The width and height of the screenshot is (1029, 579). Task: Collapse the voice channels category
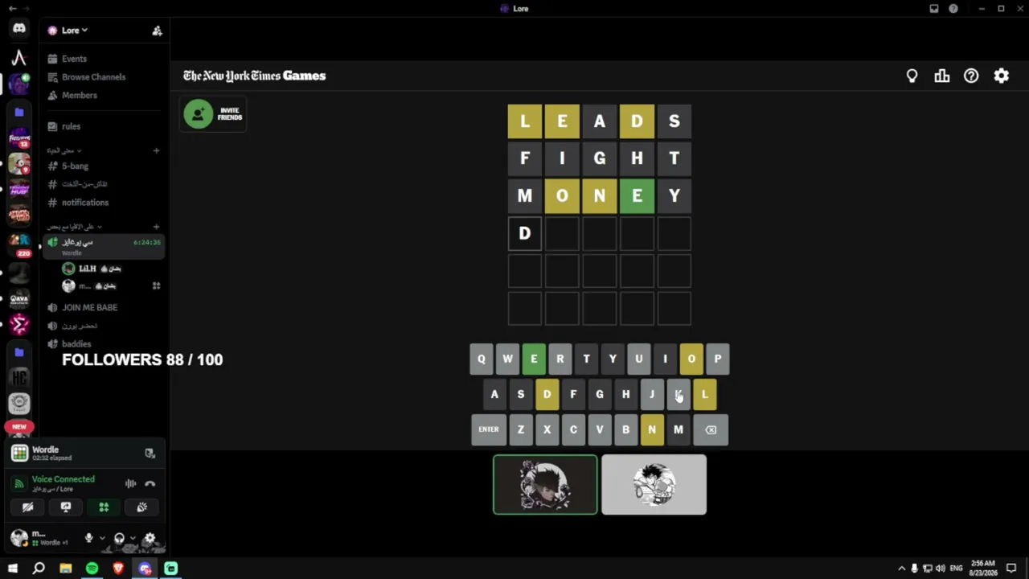coord(74,227)
